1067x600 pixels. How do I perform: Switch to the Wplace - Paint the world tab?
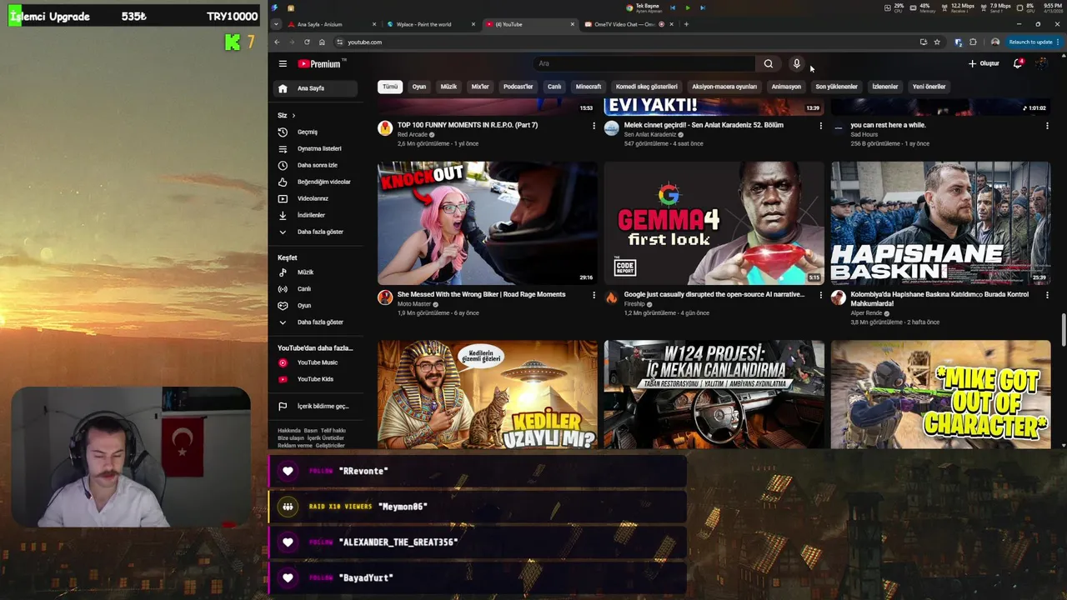coord(431,24)
